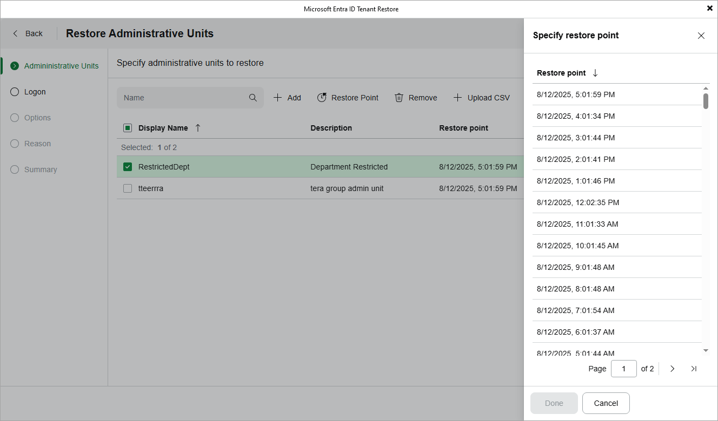Toggle the select-all header checkbox
The image size is (718, 421).
point(128,128)
